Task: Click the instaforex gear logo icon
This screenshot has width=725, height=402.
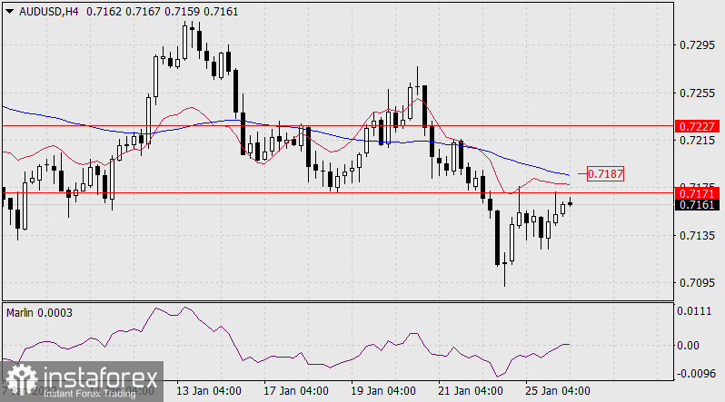Action: pos(20,379)
